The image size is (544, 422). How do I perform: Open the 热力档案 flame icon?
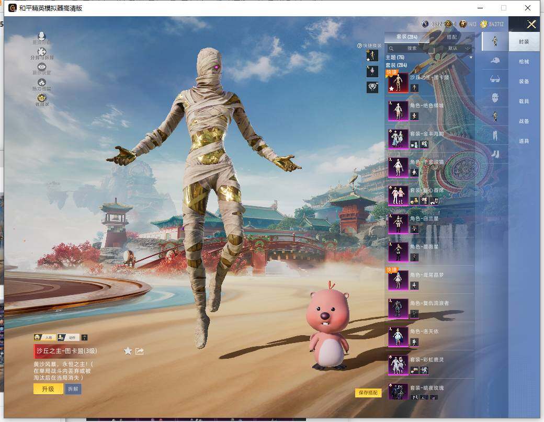click(x=42, y=83)
